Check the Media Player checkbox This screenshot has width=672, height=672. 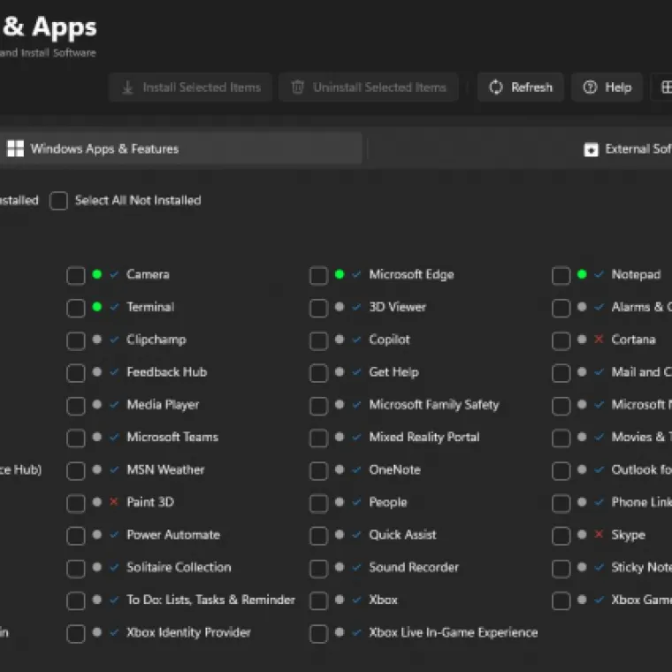[76, 406]
